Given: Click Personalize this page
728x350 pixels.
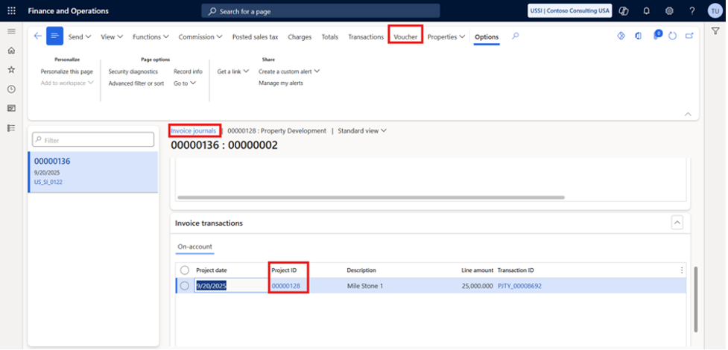Looking at the screenshot, I should click(x=67, y=71).
